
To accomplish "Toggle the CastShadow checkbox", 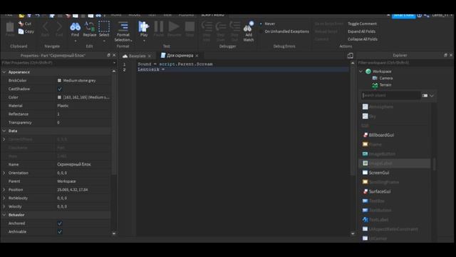I will [x=60, y=89].
